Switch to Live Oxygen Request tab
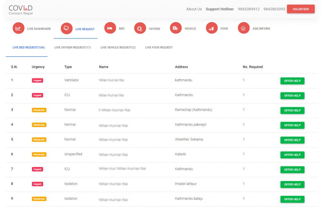 (x=73, y=47)
